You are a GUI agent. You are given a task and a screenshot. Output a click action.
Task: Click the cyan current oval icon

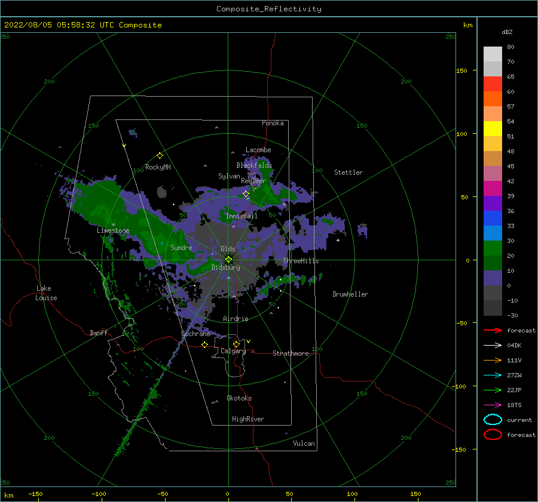tap(493, 420)
